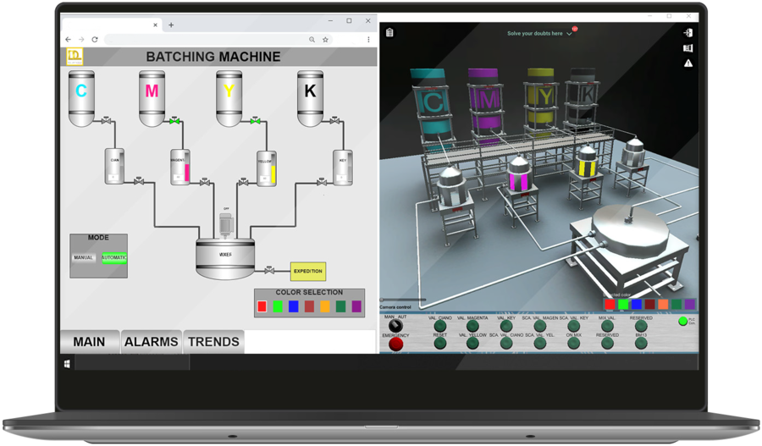Select the K key storage tank
The image size is (762, 446).
pyautogui.click(x=310, y=98)
